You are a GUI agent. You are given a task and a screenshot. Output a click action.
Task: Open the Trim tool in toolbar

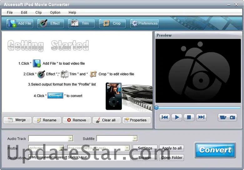[81, 24]
